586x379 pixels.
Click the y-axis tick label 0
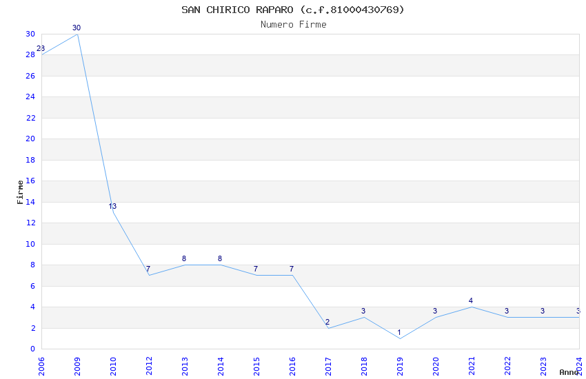pyautogui.click(x=33, y=349)
